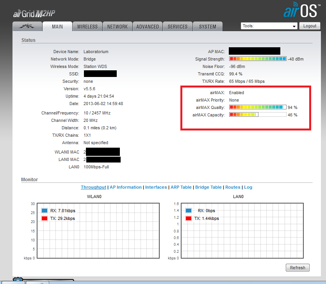Viewport: 326px width, 284px height.
Task: View the Bridge Table
Action: click(208, 187)
